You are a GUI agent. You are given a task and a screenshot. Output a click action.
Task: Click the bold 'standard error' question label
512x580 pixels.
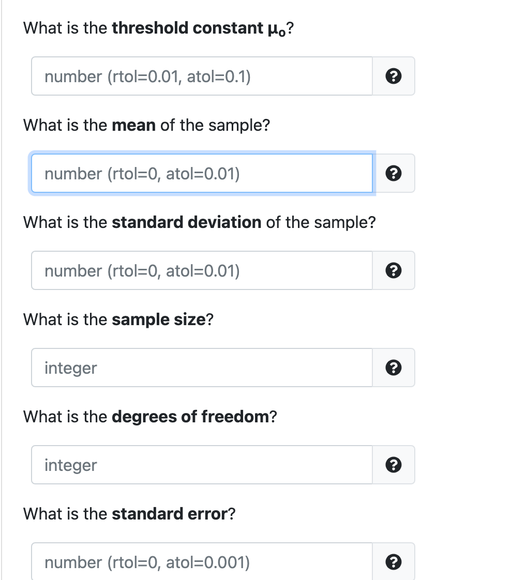tap(170, 514)
